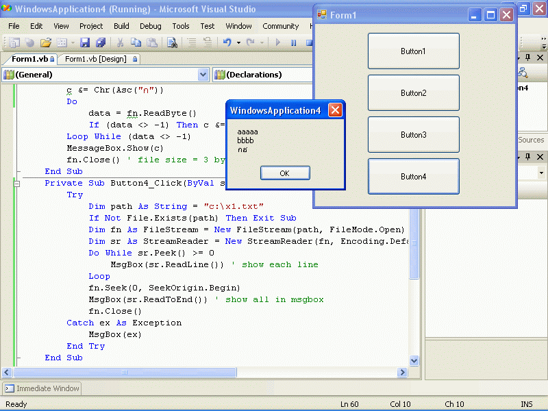Open the Debug menu
Viewport: 548px width, 411px height.
point(151,26)
